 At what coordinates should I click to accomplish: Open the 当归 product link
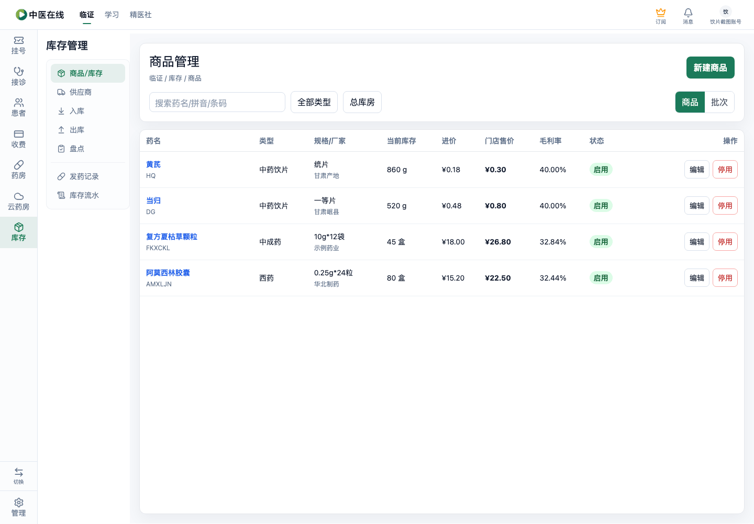pyautogui.click(x=153, y=200)
